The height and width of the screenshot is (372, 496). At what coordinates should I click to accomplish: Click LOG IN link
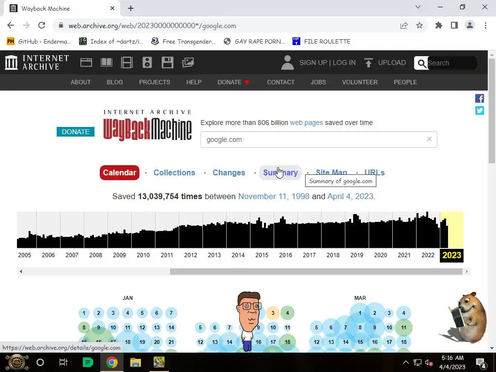coord(344,62)
